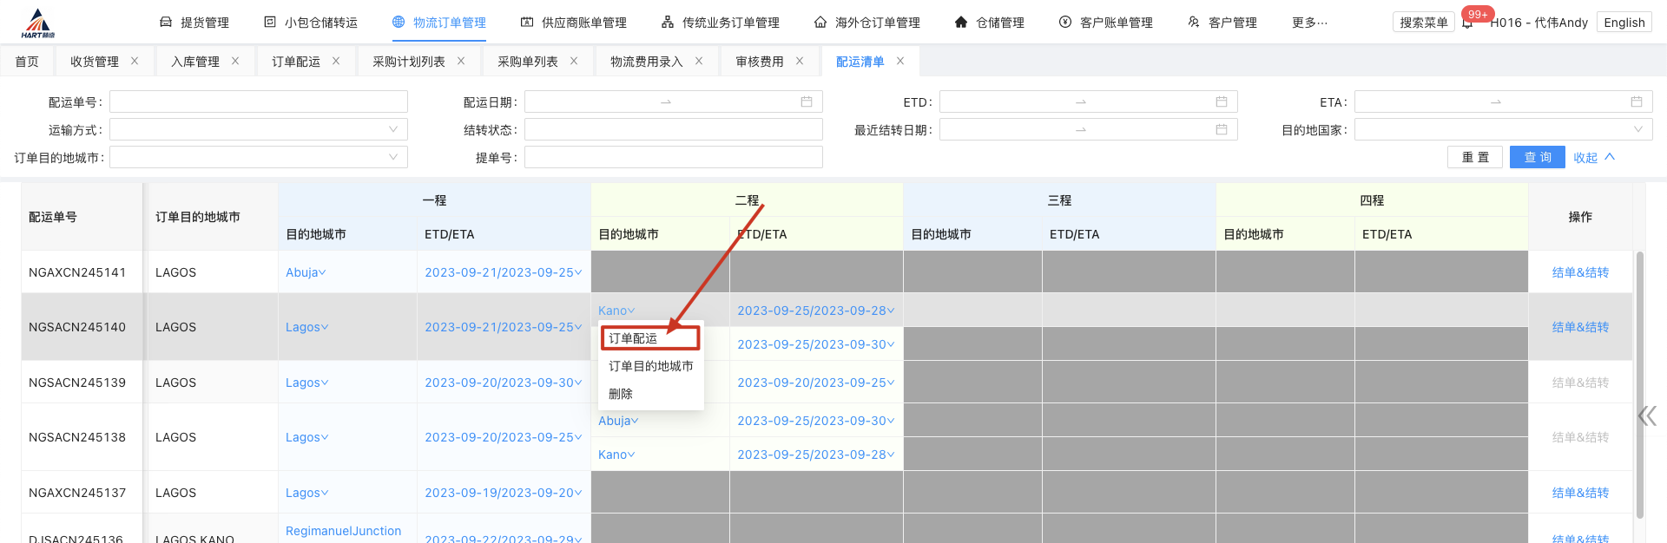Viewport: 1667px width, 543px height.
Task: Open the 配运日期 calendar picker icon
Action: [x=806, y=102]
